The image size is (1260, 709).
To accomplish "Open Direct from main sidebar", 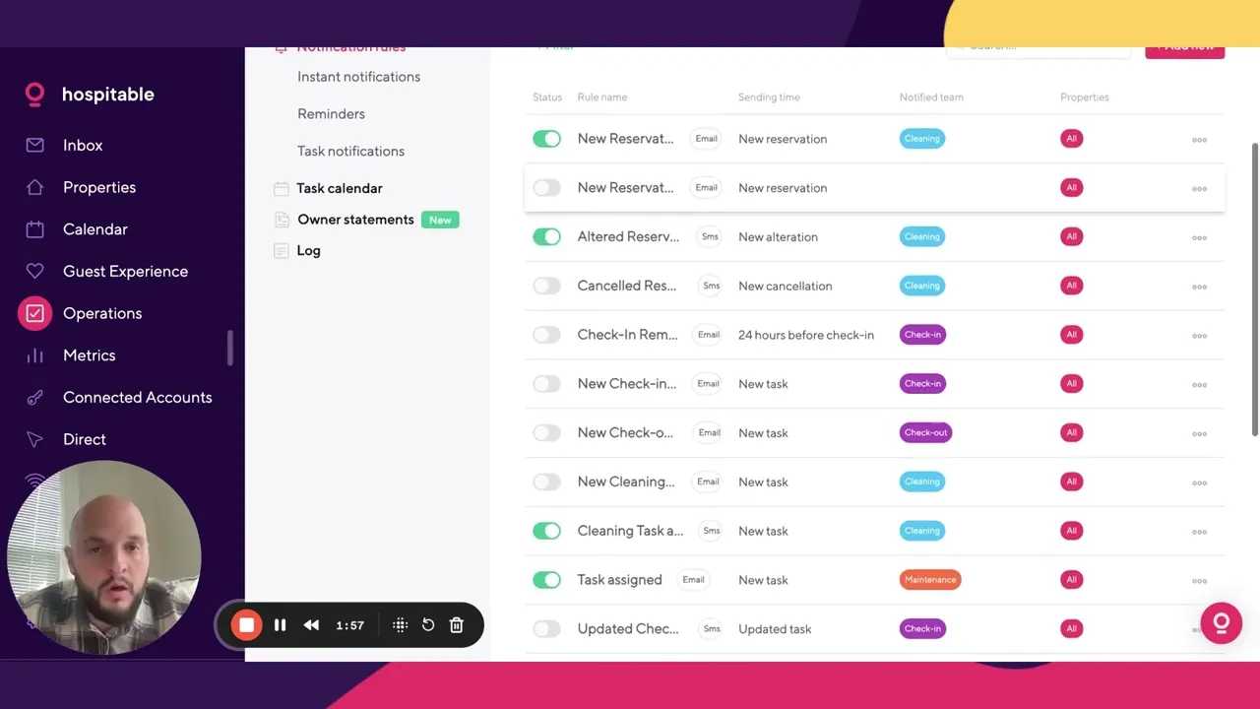I will [85, 439].
